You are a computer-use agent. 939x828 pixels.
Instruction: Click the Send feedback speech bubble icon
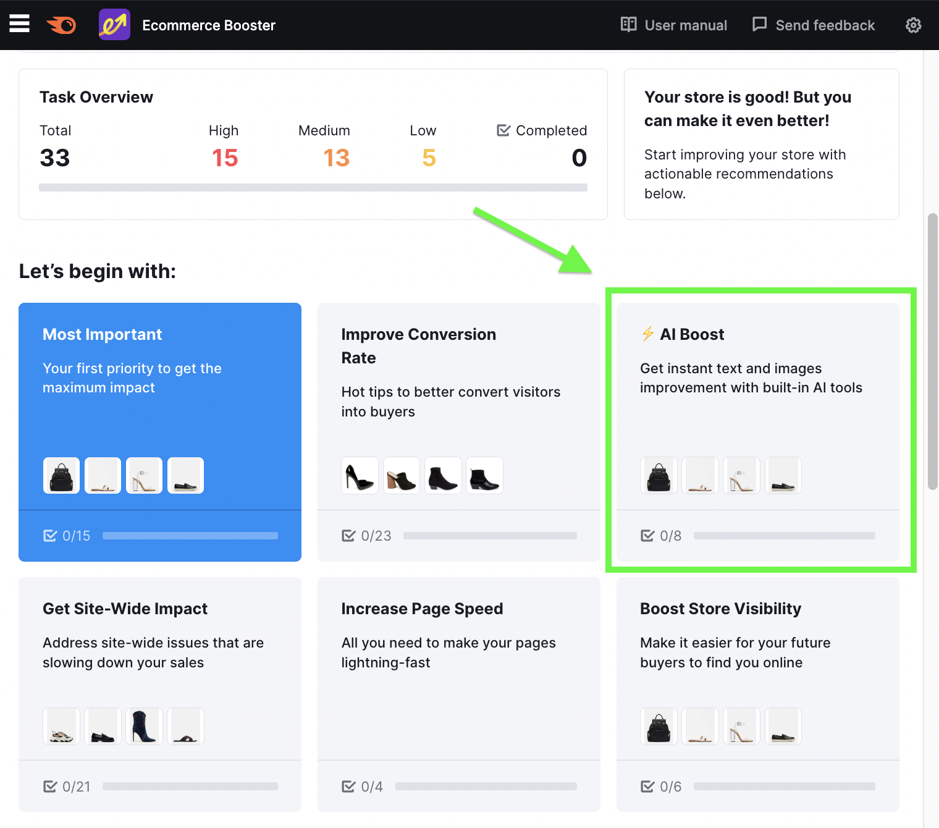point(758,25)
